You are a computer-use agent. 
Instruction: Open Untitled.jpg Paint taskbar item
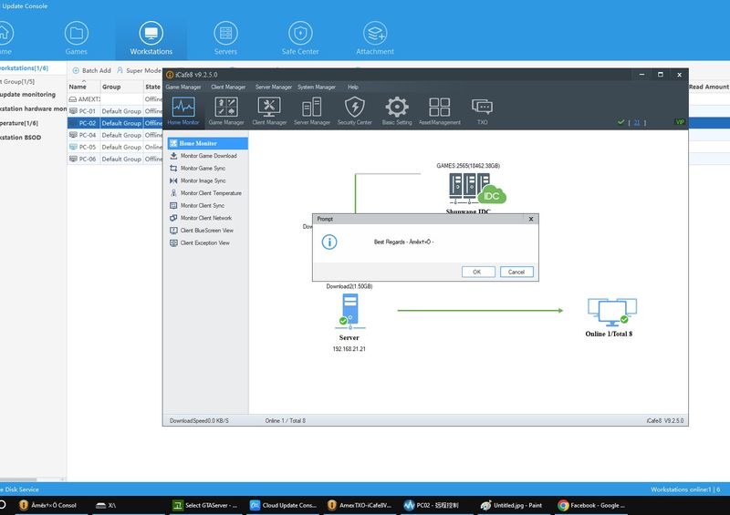[512, 505]
